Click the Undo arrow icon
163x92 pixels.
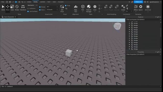point(22,2)
